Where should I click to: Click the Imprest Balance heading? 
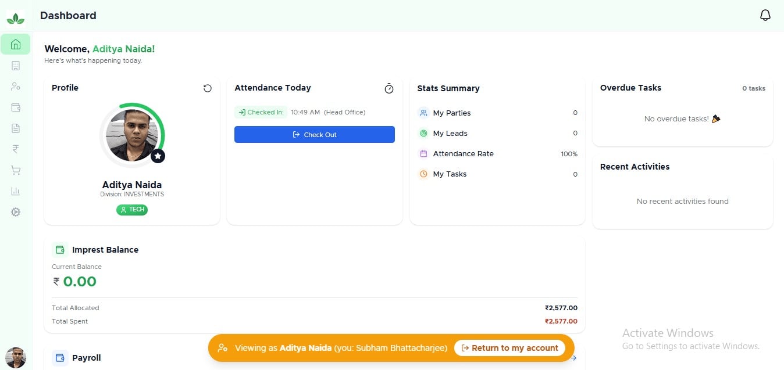[x=105, y=250]
